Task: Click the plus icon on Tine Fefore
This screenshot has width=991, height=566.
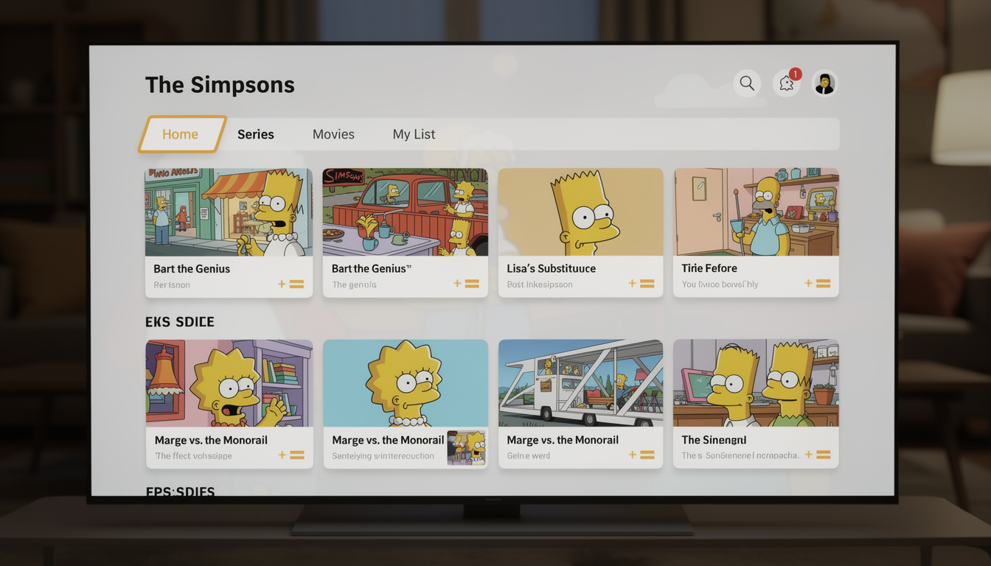Action: point(808,283)
